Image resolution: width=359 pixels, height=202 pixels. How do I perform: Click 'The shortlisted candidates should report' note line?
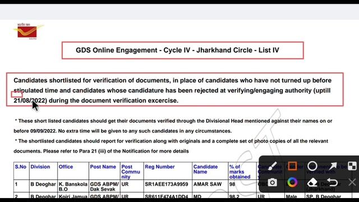click(x=172, y=141)
